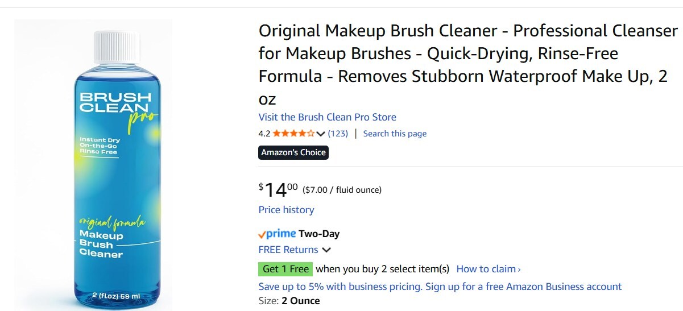
Task: Click the Amazon's Choice badge
Action: pyautogui.click(x=293, y=152)
